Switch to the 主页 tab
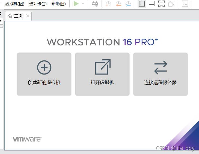This screenshot has height=154, width=199. click(18, 16)
